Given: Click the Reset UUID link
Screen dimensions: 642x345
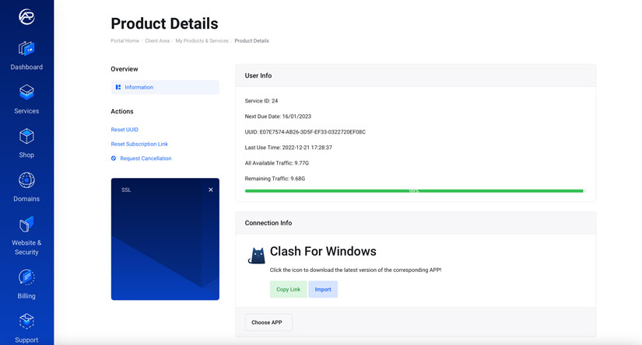Looking at the screenshot, I should [x=125, y=130].
